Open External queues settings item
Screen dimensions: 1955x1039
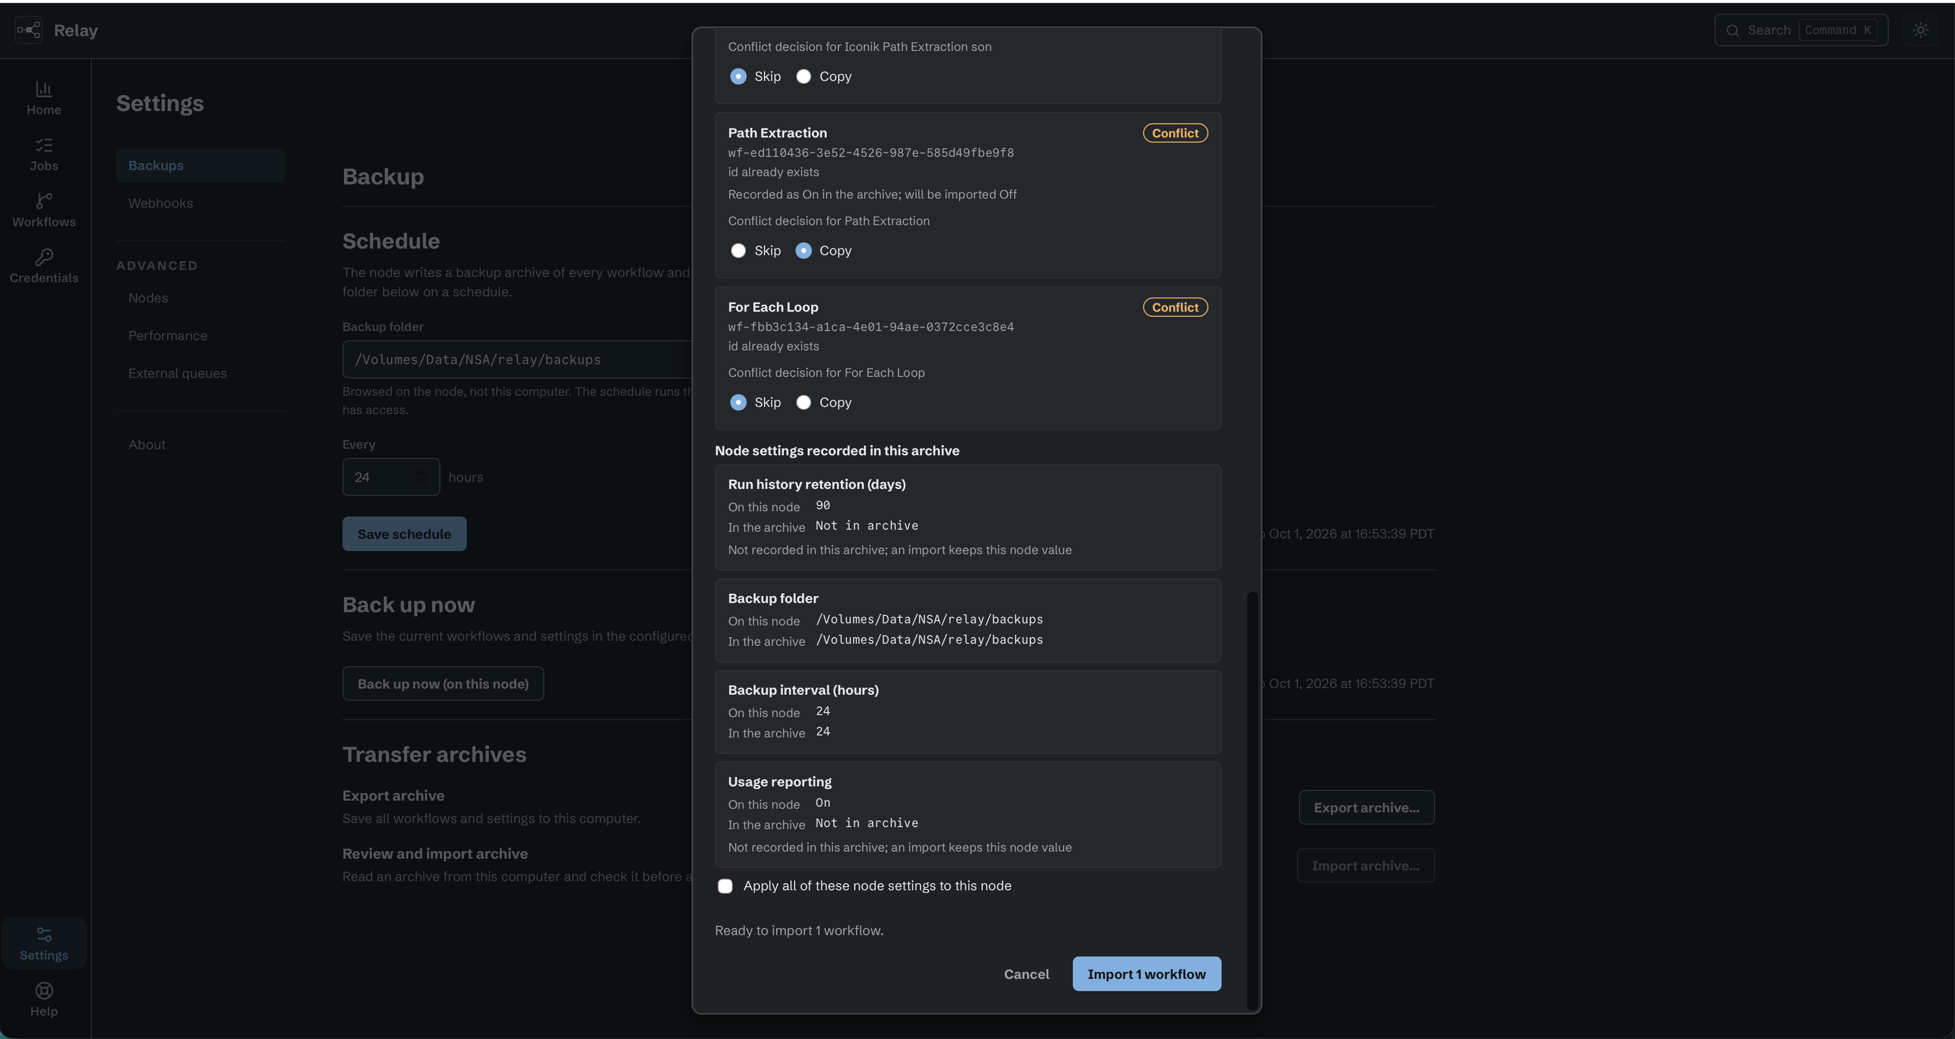200,373
